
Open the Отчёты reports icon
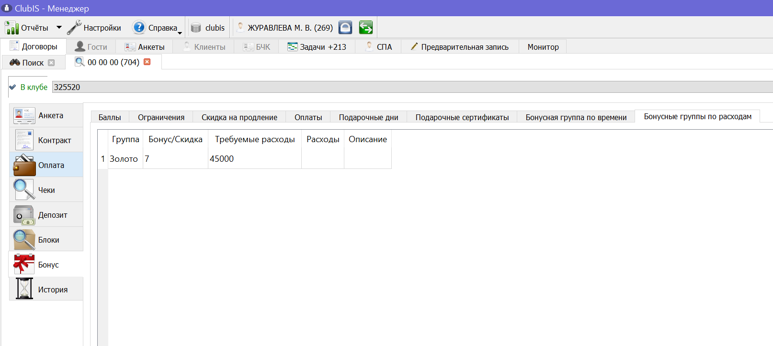(11, 28)
